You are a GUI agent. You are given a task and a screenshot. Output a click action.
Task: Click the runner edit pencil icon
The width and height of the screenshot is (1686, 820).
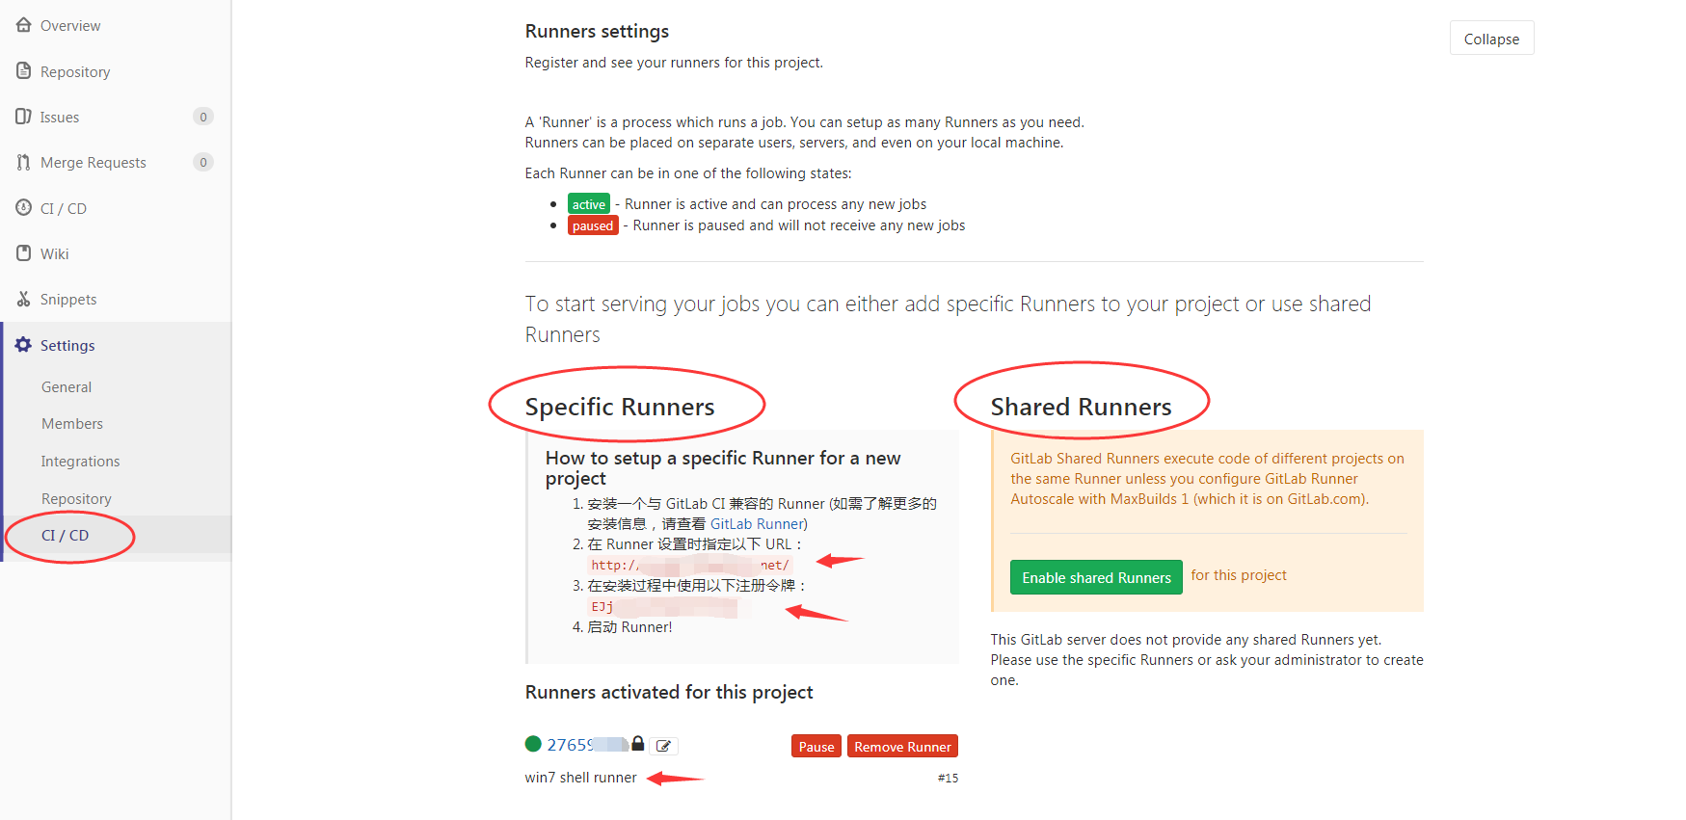click(664, 746)
